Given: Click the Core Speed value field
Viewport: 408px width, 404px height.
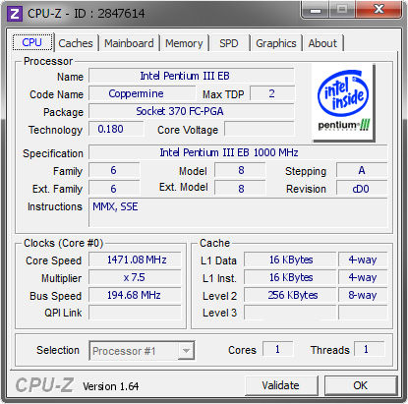Looking at the screenshot, I should 135,260.
